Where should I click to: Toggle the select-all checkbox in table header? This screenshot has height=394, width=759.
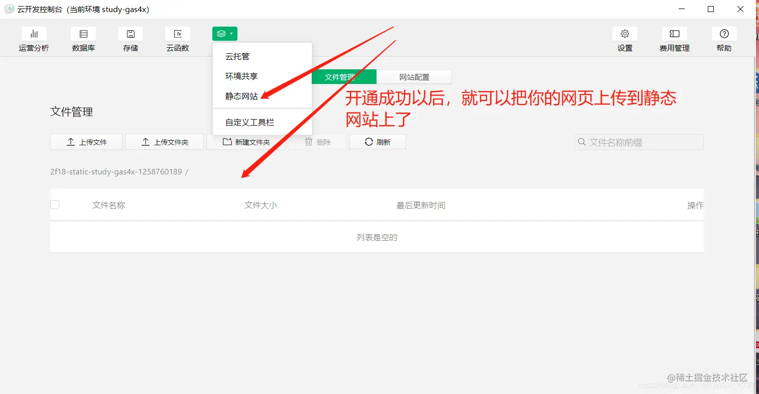coord(55,205)
